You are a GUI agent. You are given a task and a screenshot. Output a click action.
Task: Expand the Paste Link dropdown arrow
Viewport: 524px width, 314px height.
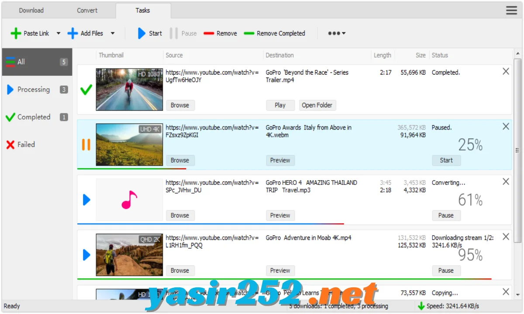[58, 33]
